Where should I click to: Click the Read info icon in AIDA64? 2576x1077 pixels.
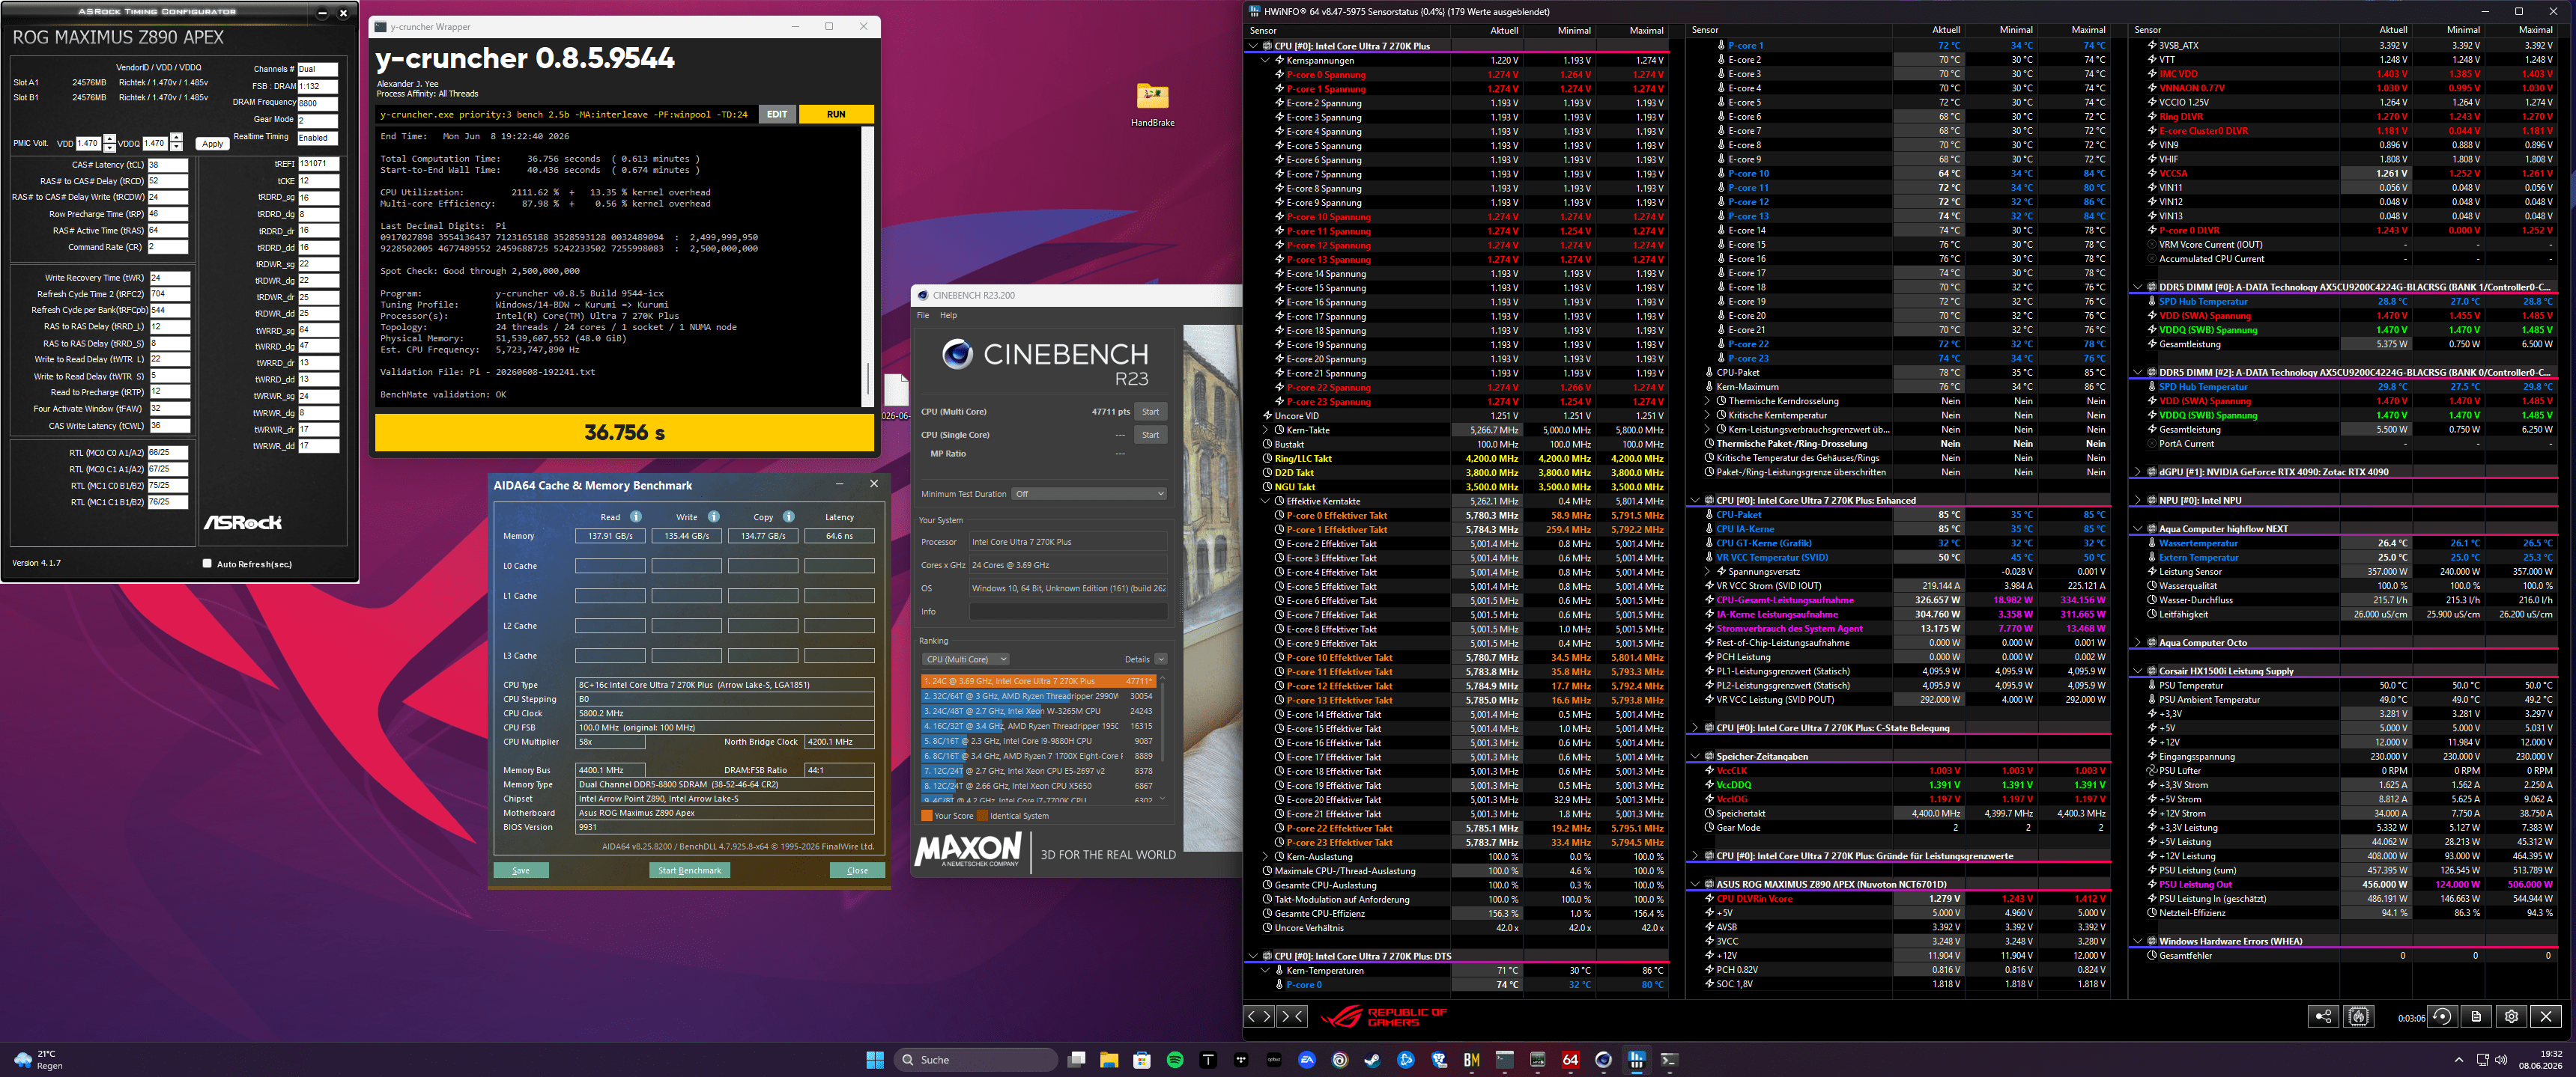[636, 516]
